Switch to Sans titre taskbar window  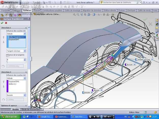coord(79,117)
